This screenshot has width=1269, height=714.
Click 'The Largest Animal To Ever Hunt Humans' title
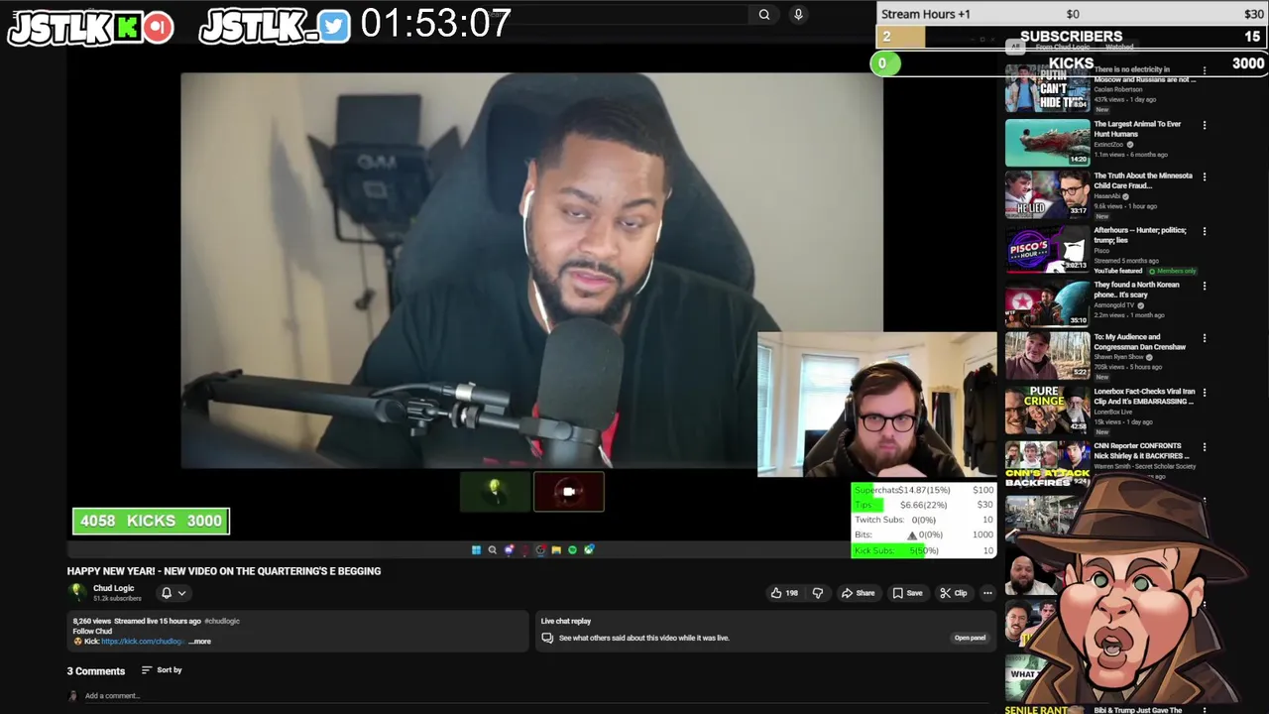[1137, 129]
